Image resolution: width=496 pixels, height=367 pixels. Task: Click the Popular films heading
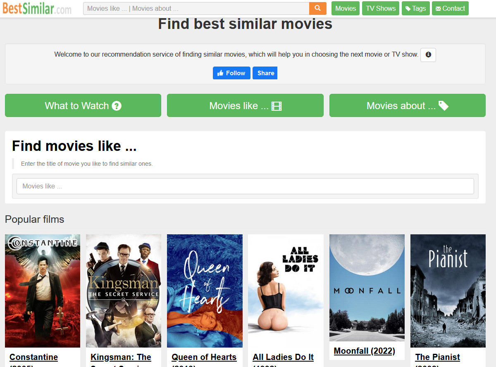pyautogui.click(x=35, y=219)
